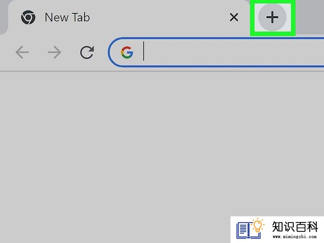This screenshot has height=243, width=324.
Task: Click empty tab strip right of plus button
Action: [x=310, y=16]
